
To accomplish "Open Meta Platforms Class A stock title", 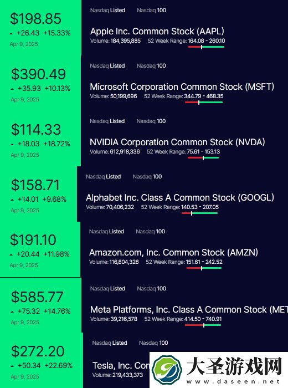I will tap(189, 309).
